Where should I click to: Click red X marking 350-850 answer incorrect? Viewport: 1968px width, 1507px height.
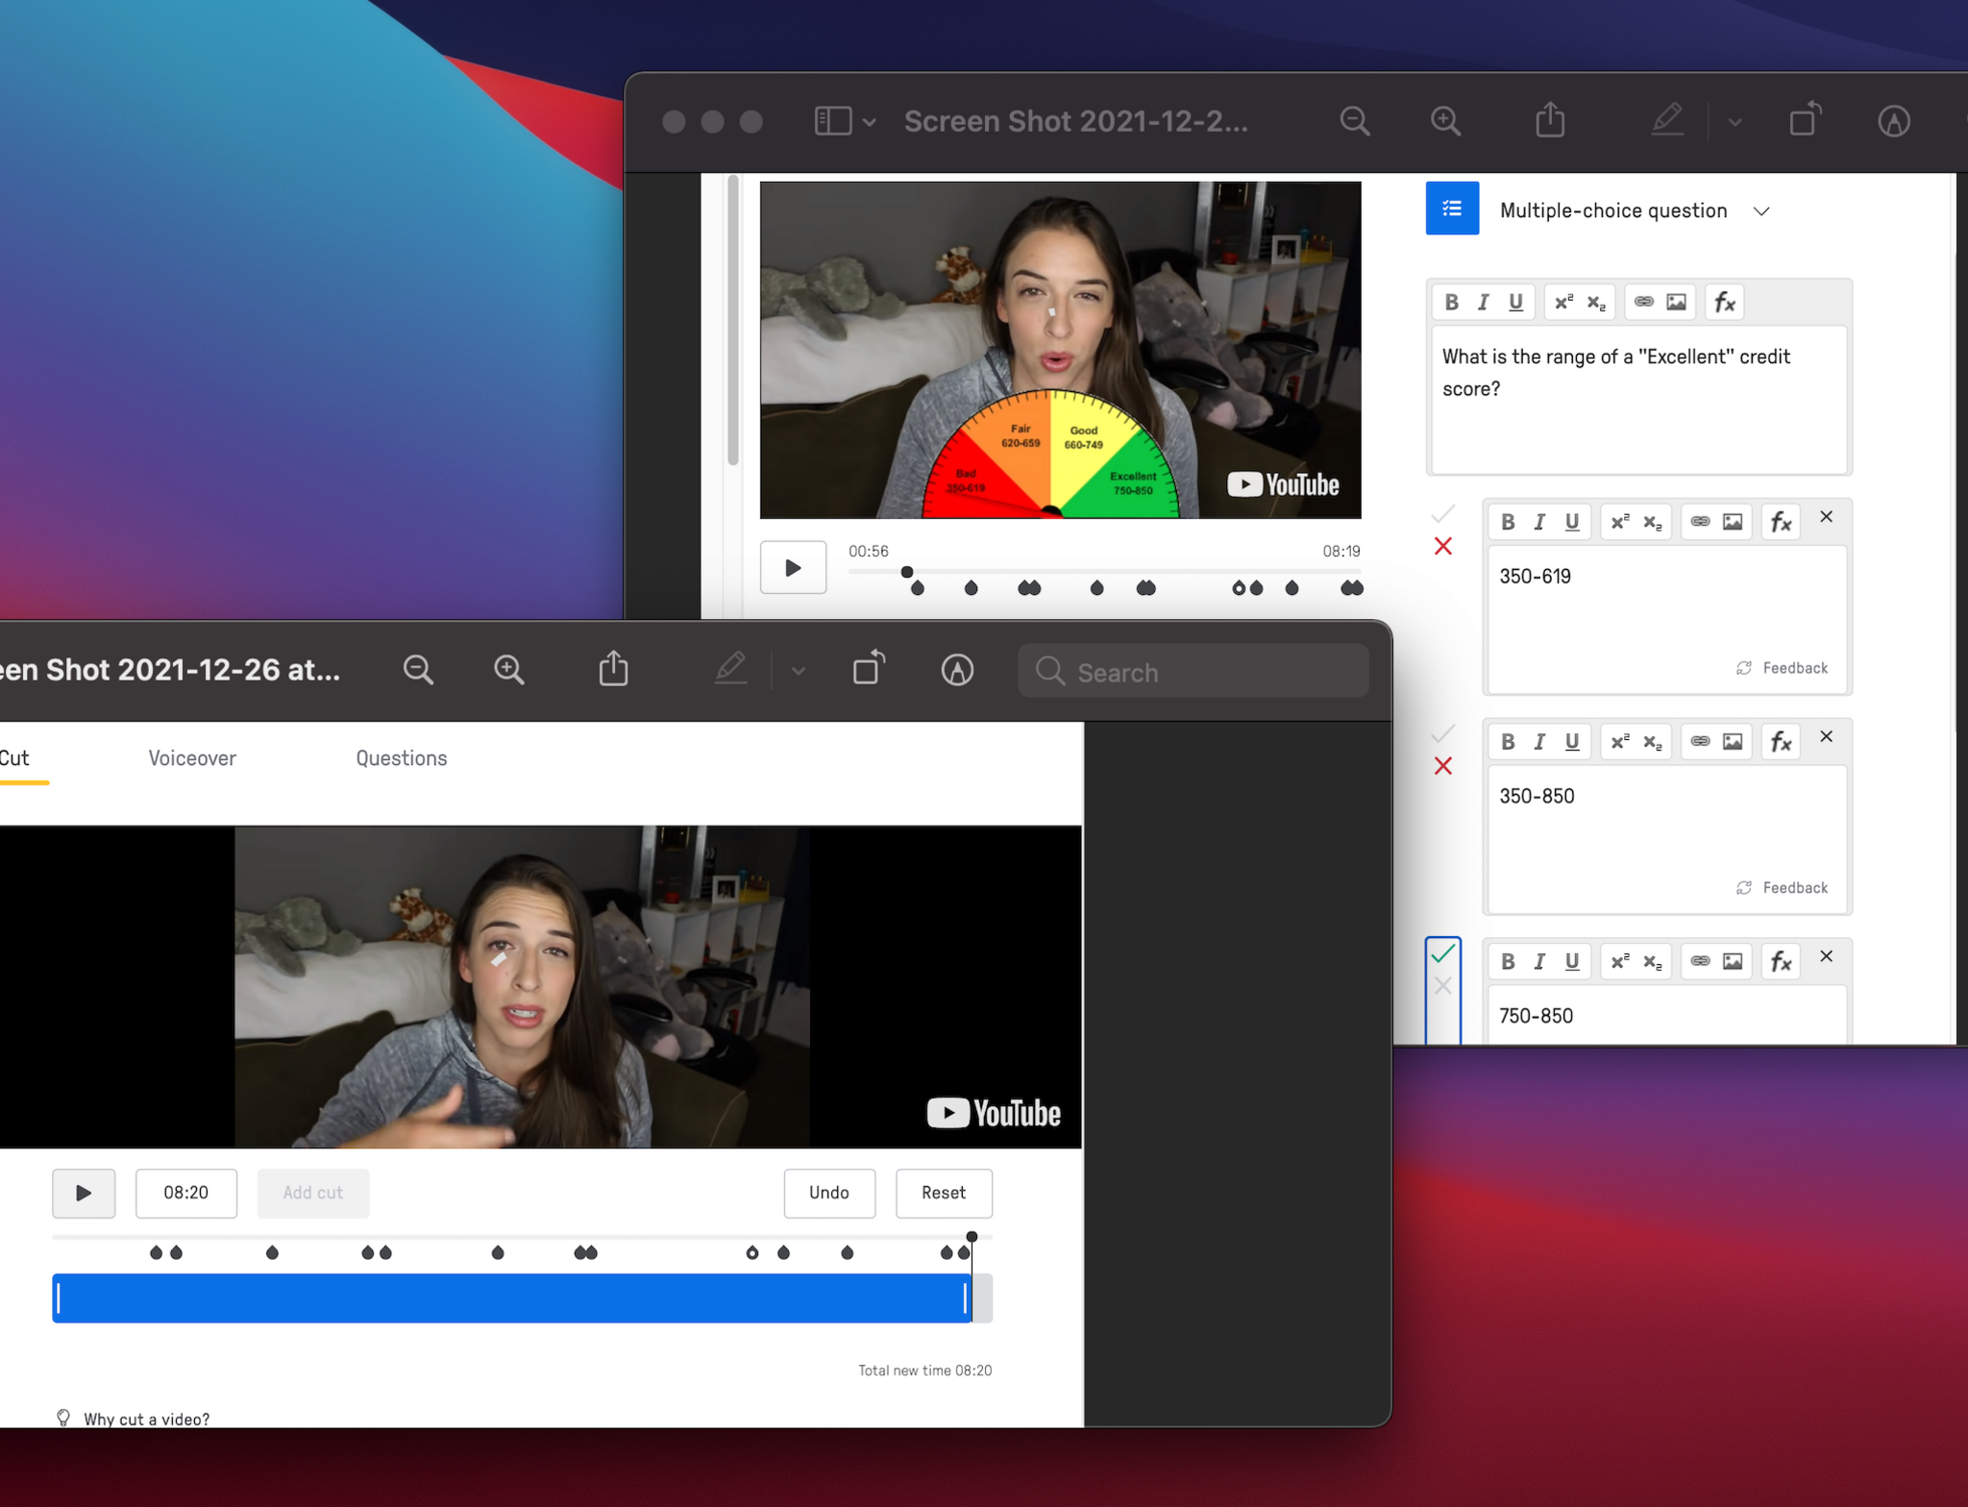[x=1442, y=766]
